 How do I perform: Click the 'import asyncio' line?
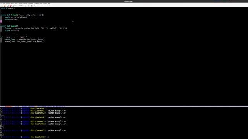(x=8, y=8)
